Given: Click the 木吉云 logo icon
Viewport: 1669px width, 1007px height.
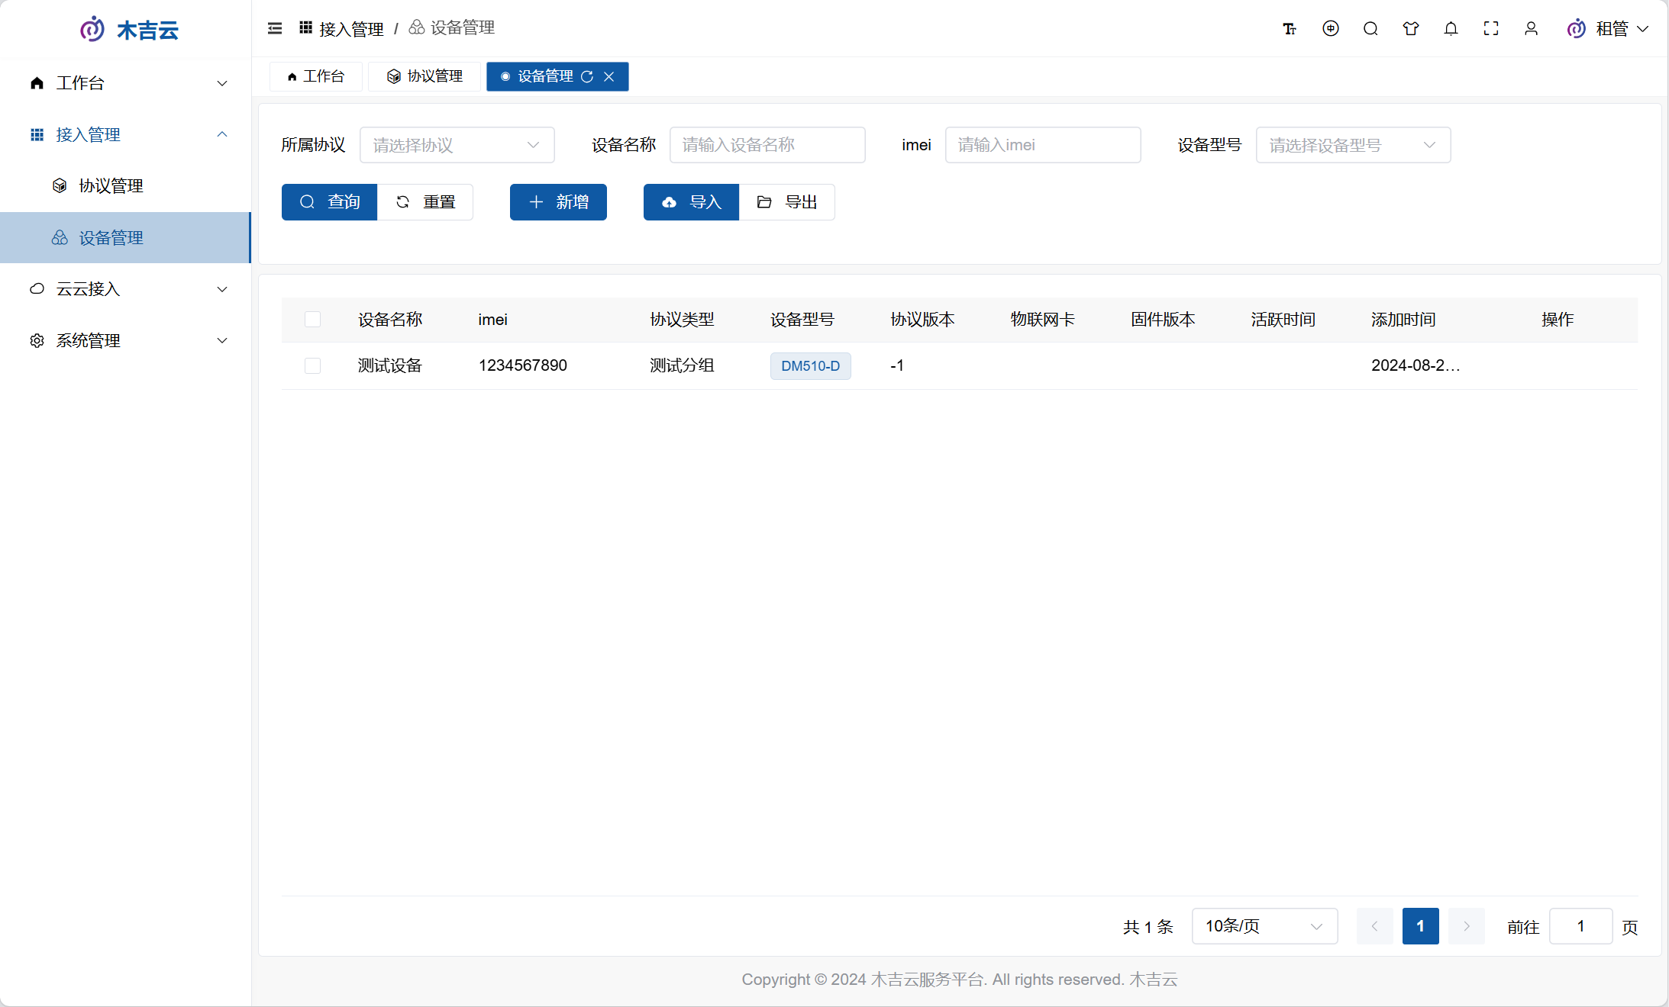Looking at the screenshot, I should (x=92, y=29).
